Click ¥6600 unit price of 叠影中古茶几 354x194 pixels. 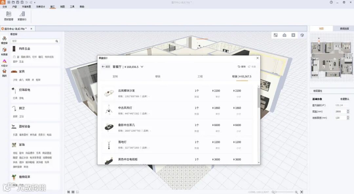click(216, 125)
